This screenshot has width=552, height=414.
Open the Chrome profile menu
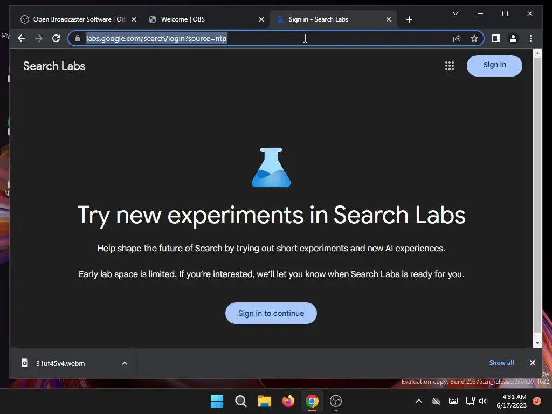click(513, 38)
